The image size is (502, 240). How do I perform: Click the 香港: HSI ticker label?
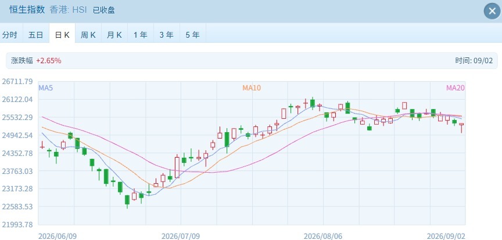tap(68, 10)
